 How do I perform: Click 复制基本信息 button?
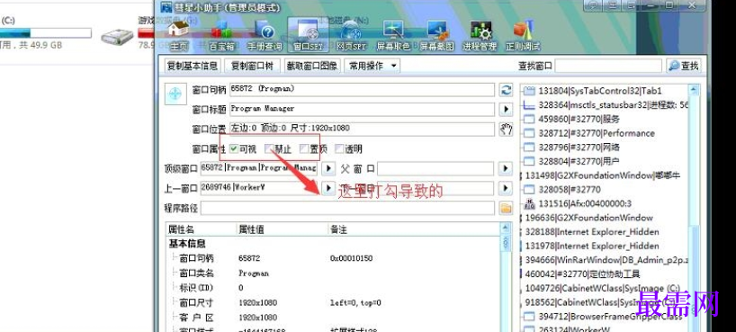click(193, 66)
